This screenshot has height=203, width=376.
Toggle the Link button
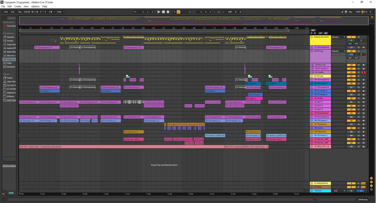point(6,12)
